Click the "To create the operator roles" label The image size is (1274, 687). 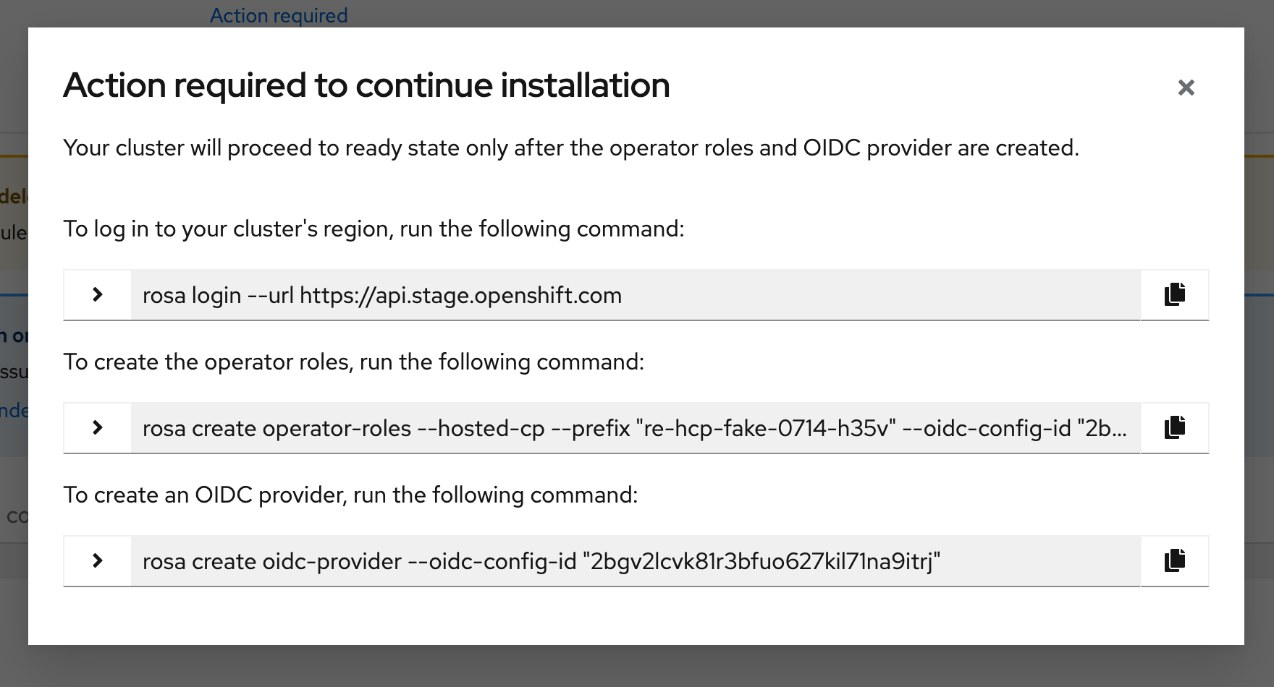353,362
